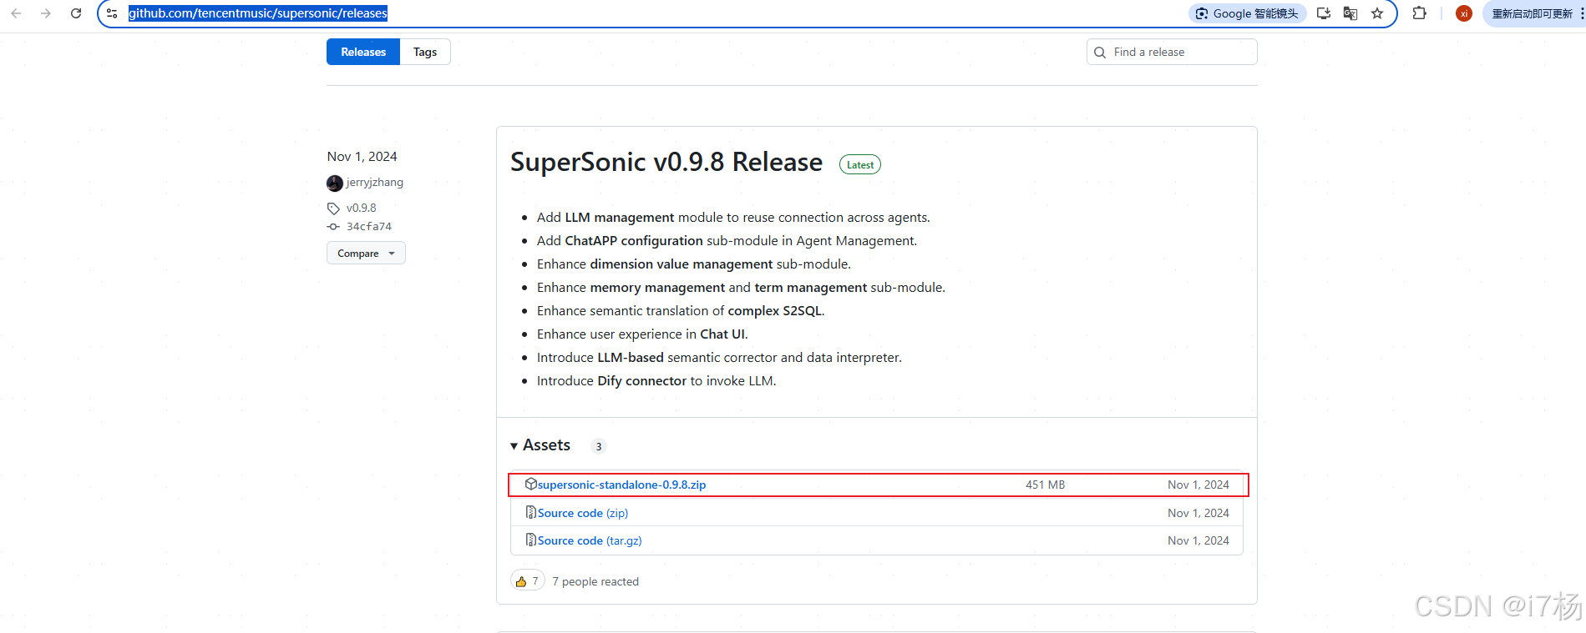The image size is (1586, 633).
Task: Open the SuperSonic v0.9.8 Release title
Action: 666,162
